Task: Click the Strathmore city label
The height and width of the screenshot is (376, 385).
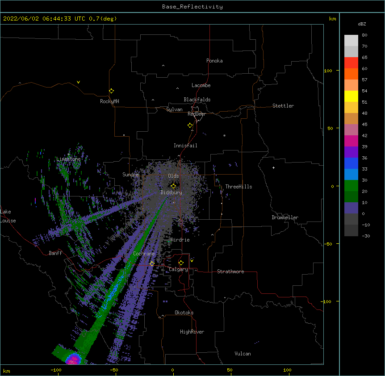Action: click(x=230, y=272)
